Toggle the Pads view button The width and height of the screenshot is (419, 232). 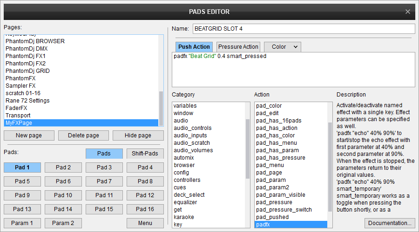pos(104,154)
